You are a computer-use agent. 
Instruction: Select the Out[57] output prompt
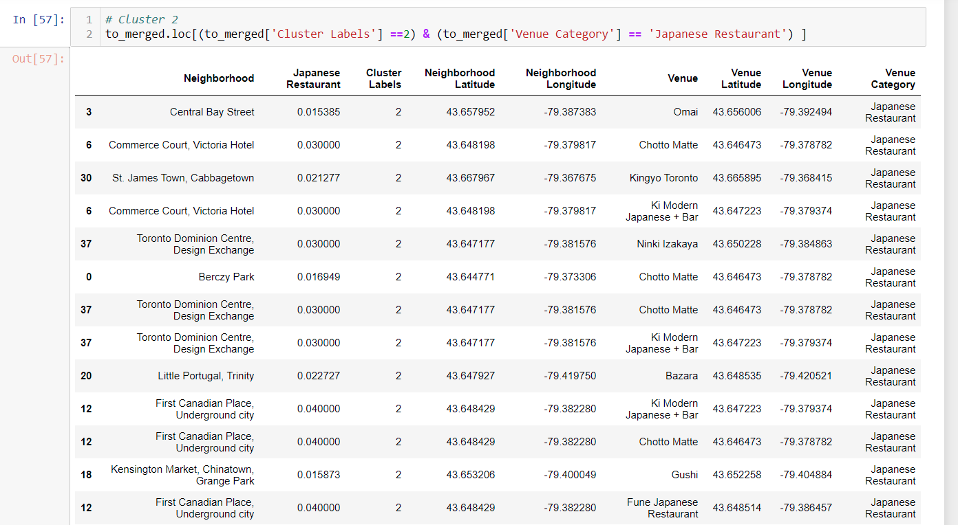39,58
